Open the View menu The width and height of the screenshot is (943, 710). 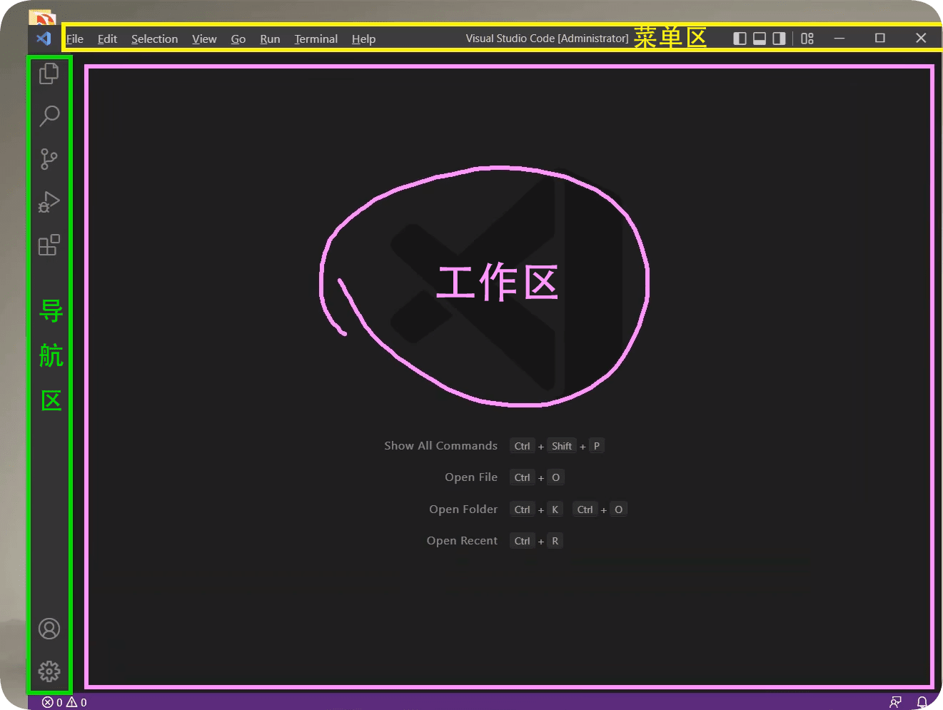click(x=204, y=39)
